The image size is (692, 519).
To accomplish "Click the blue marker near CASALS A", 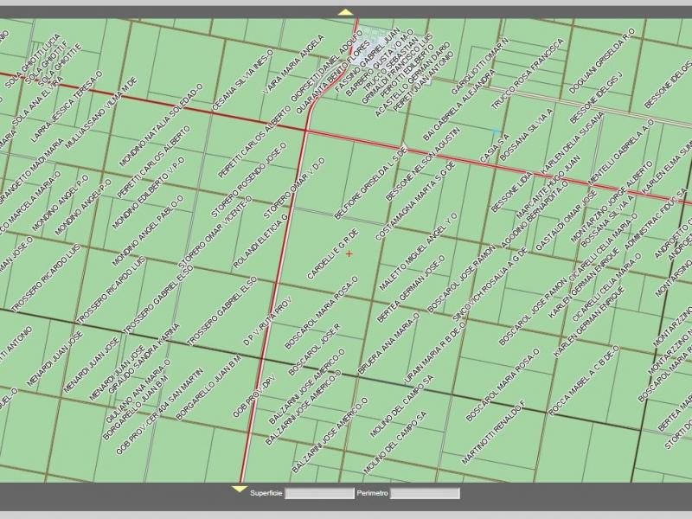I will tap(496, 132).
